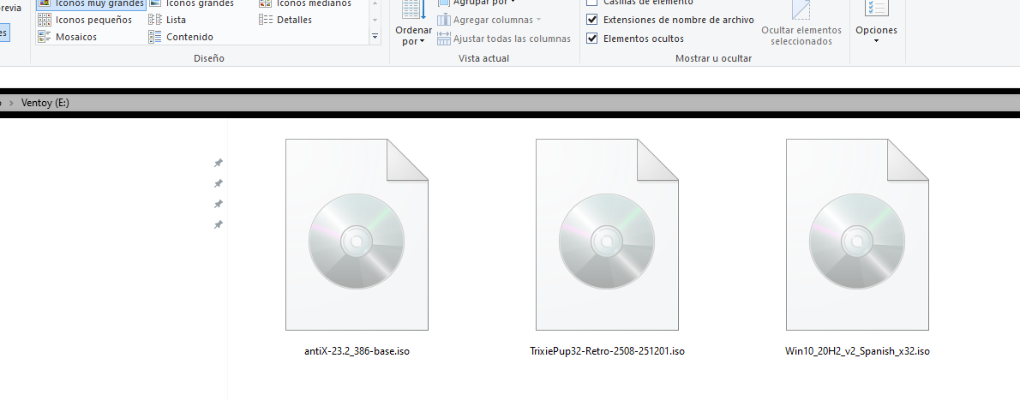Click the file name TrixiePup32-Retro-2508-251201.iso
This screenshot has height=400, width=1020.
click(x=607, y=351)
